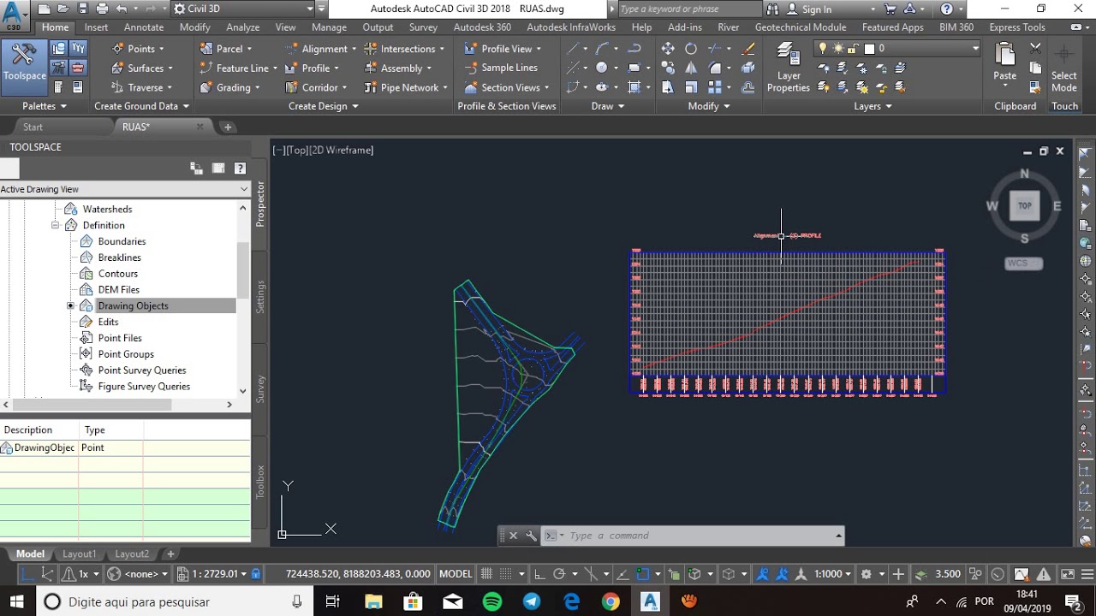Screen dimensions: 1096x616
Task: Toggle Ortho mode in the status bar
Action: pyautogui.click(x=539, y=574)
